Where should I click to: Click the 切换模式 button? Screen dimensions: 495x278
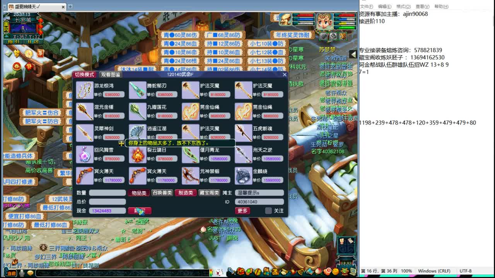[x=84, y=75]
